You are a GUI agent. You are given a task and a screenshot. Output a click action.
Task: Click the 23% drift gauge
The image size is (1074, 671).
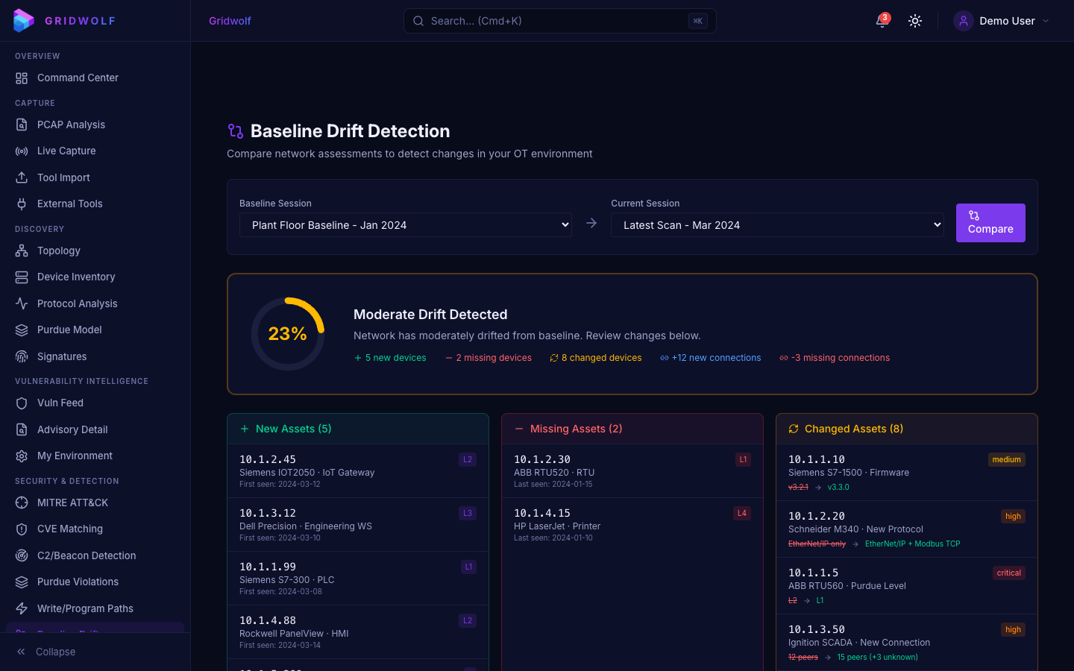pyautogui.click(x=288, y=334)
